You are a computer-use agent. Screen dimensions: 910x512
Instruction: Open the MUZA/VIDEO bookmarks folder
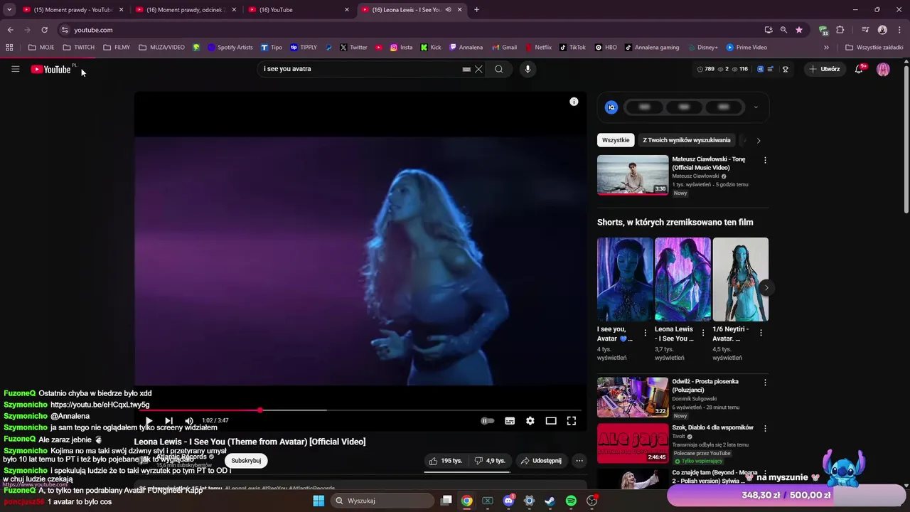(161, 48)
